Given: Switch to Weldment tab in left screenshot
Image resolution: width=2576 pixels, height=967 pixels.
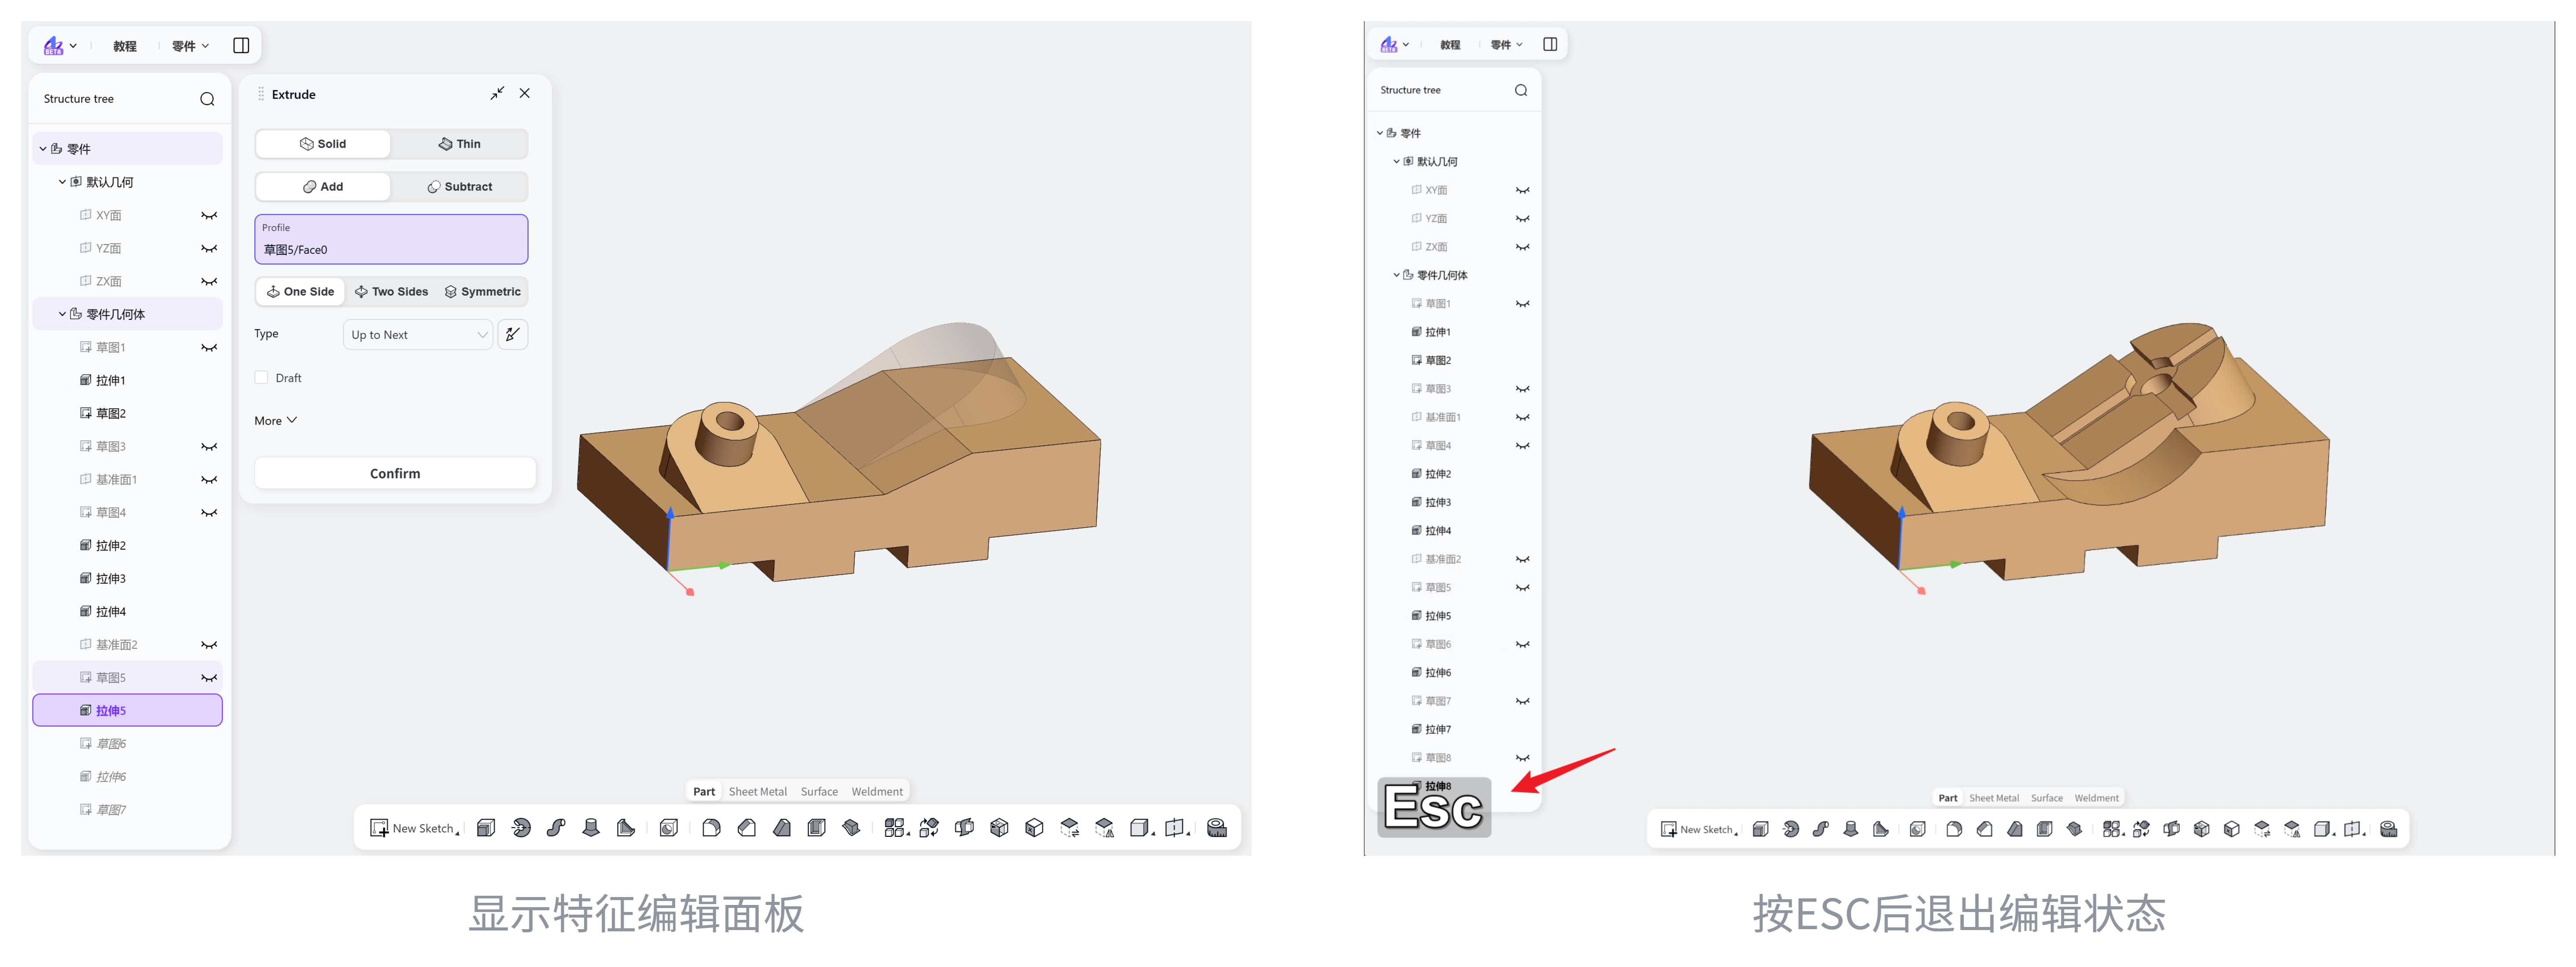Looking at the screenshot, I should coord(877,792).
